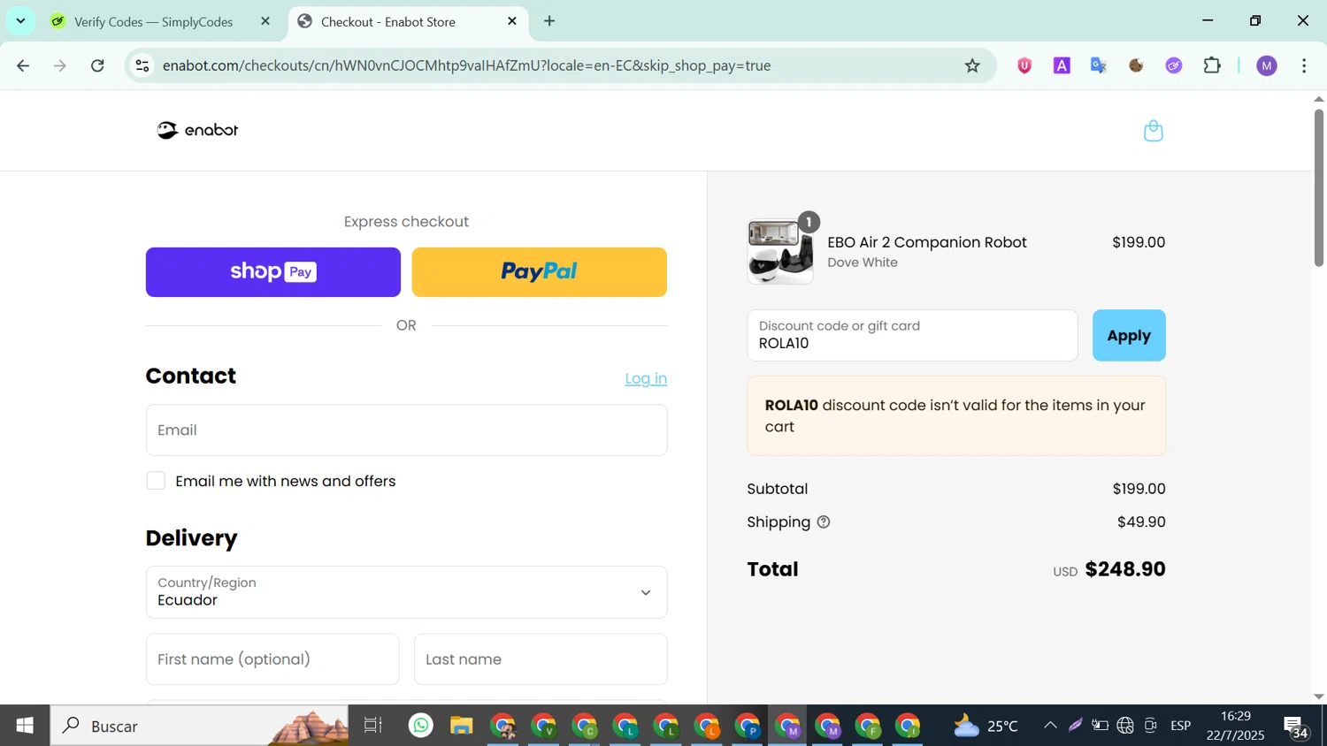This screenshot has height=746, width=1327.
Task: Click the page vertical scrollbar
Action: pos(1318,187)
